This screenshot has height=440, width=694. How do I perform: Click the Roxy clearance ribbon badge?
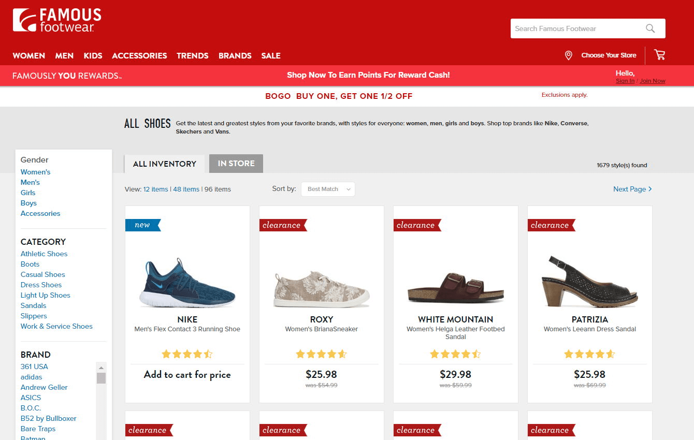tap(283, 225)
